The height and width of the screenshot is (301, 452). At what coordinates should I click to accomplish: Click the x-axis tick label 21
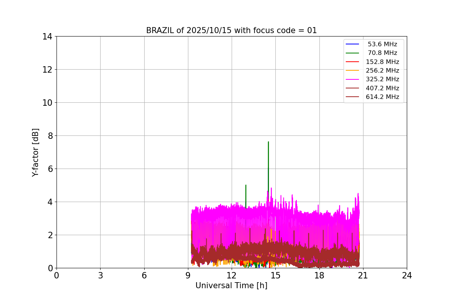coord(363,275)
